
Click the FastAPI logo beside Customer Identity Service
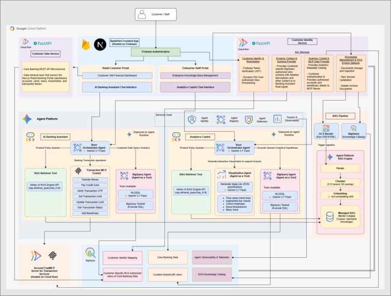point(261,43)
